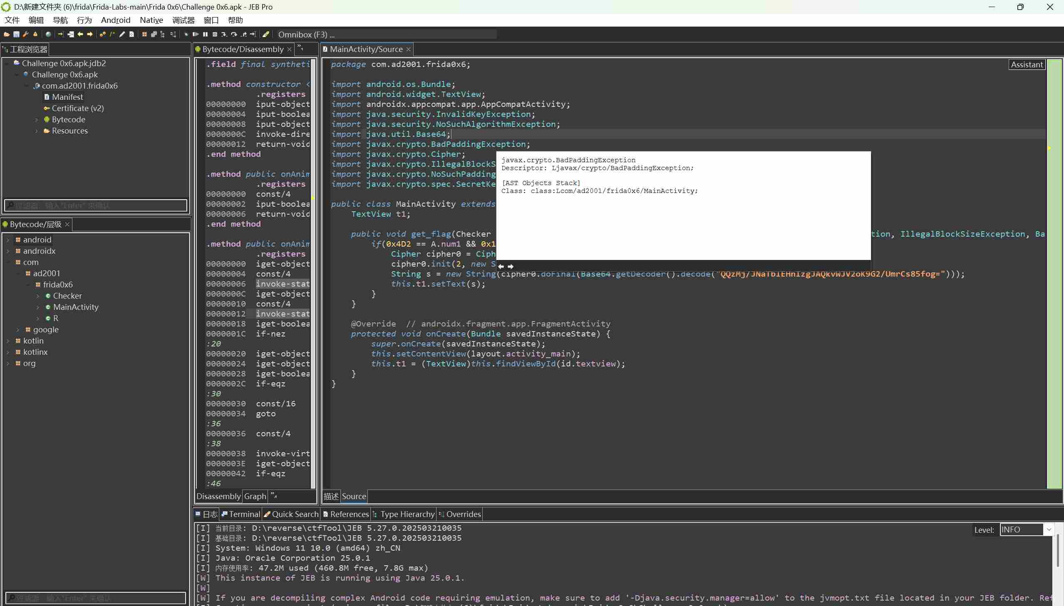Image resolution: width=1064 pixels, height=606 pixels.
Task: Click the green highlighter toolbar icon
Action: coord(266,34)
